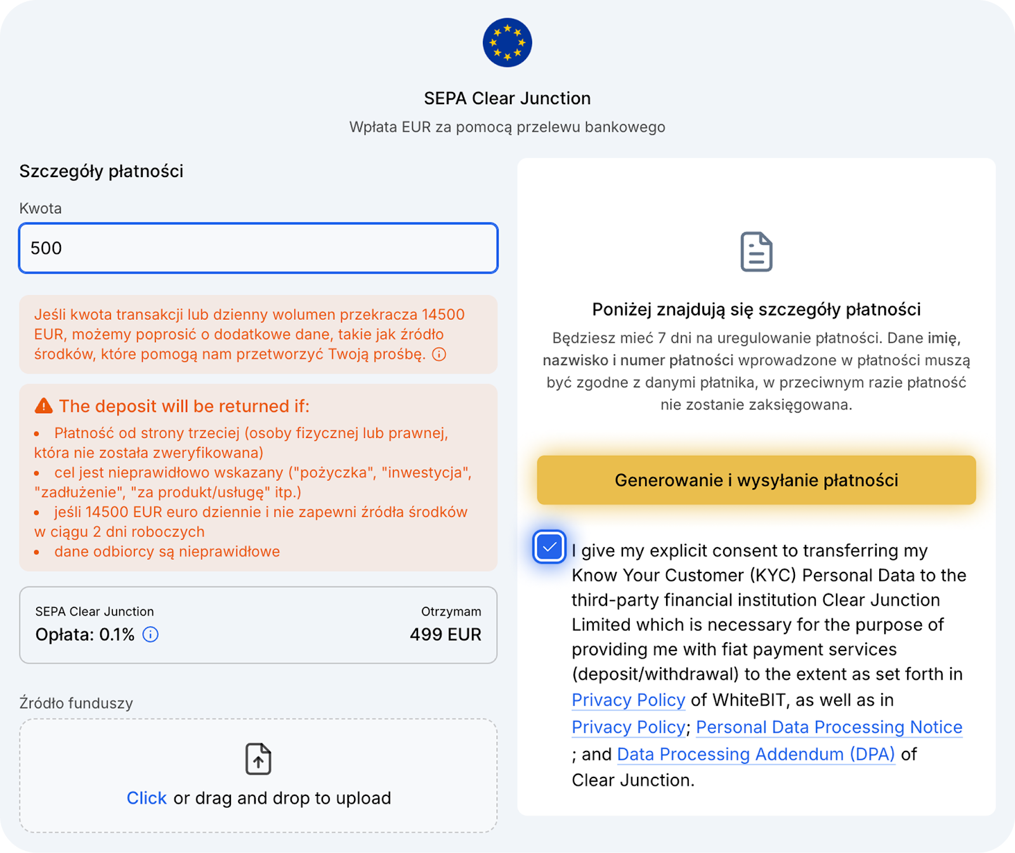The image size is (1015, 853).
Task: Click the SEPA Clear Junction fee summary box
Action: coord(258,625)
